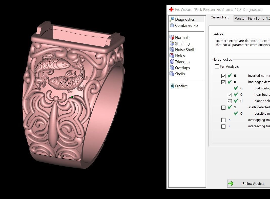Screen dimensions: 270x199
Task: Click the Normals cube icon
Action: [x=172, y=37]
